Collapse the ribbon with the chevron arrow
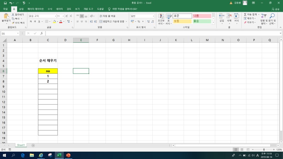Screen dimensions: 283x159 pyautogui.click(x=280, y=28)
